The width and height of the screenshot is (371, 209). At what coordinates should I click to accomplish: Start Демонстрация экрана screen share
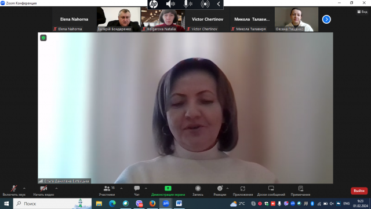point(168,190)
